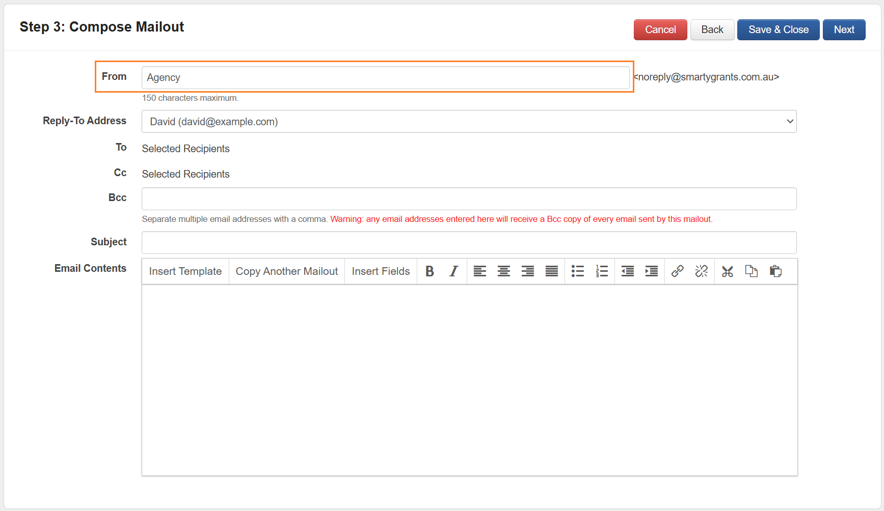The width and height of the screenshot is (884, 511).
Task: Align email text to the left
Action: click(479, 271)
